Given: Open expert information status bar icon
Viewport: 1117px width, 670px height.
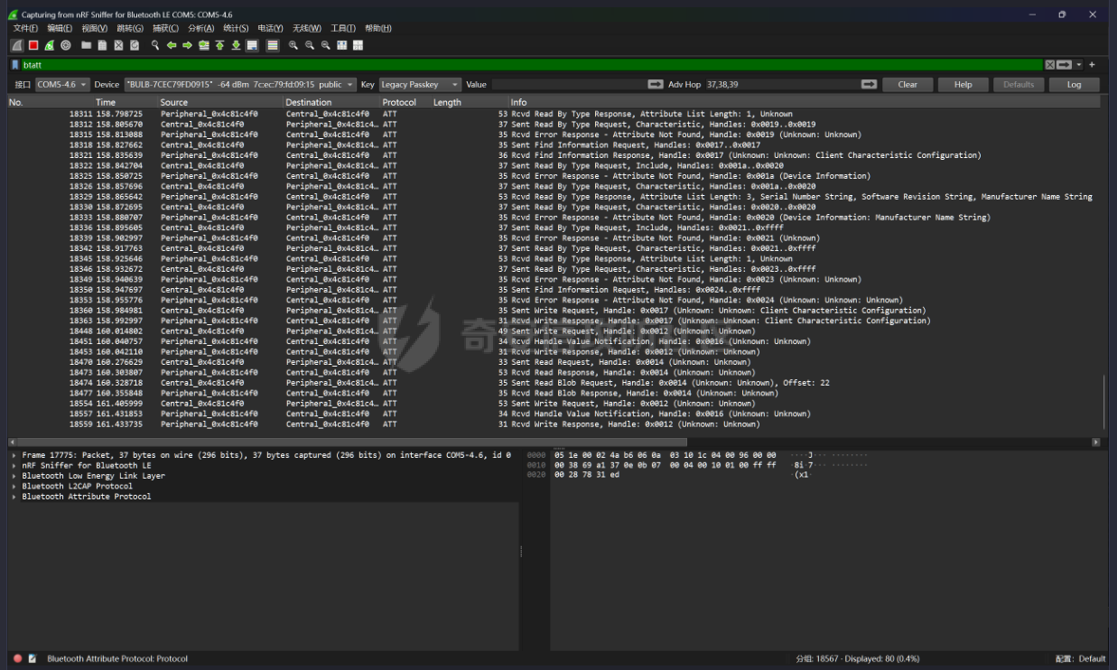Looking at the screenshot, I should pyautogui.click(x=17, y=659).
